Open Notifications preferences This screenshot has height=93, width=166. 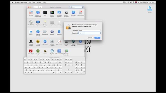(x=80, y=13)
